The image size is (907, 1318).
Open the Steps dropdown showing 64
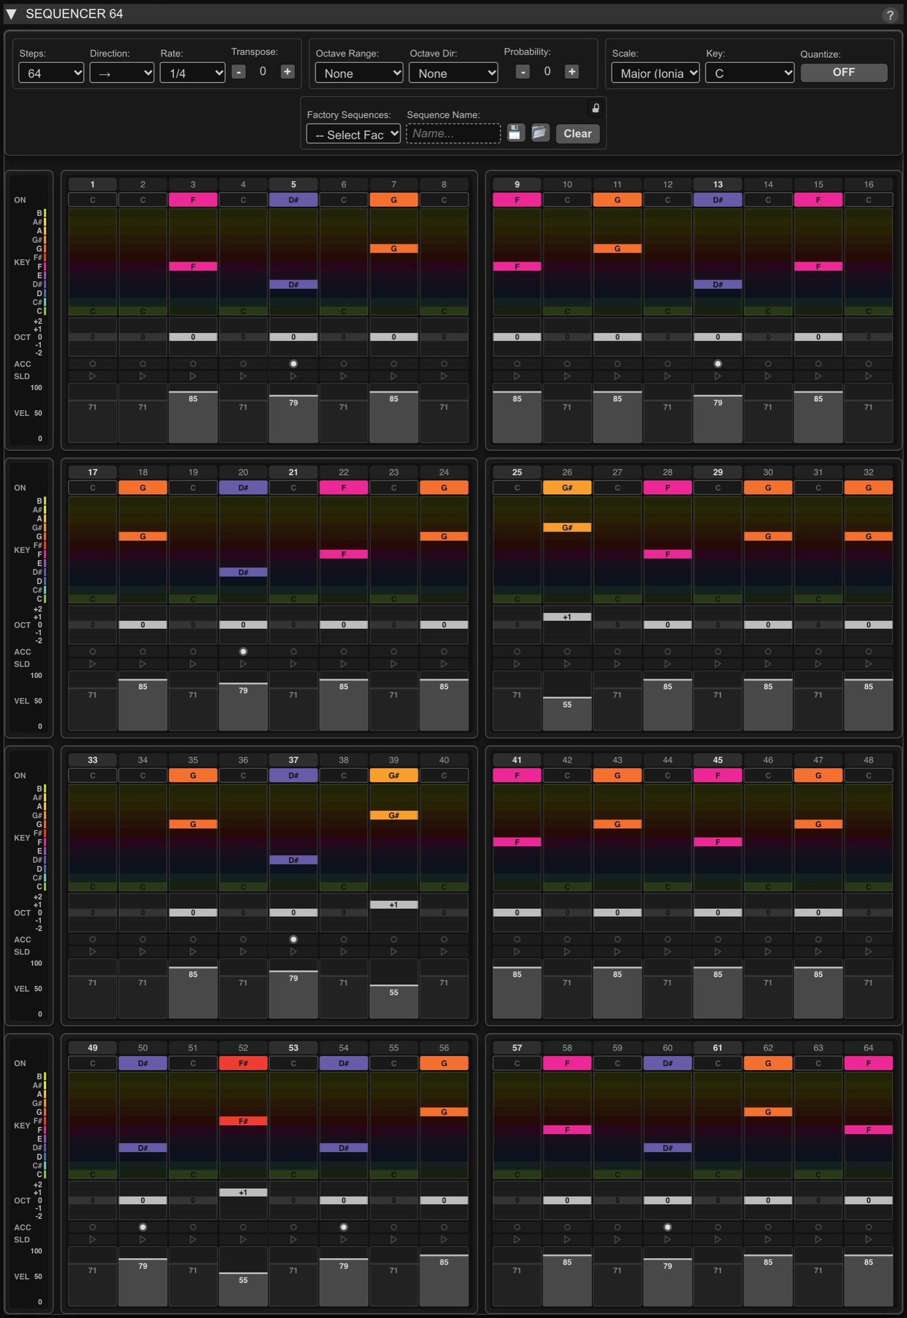pos(51,74)
